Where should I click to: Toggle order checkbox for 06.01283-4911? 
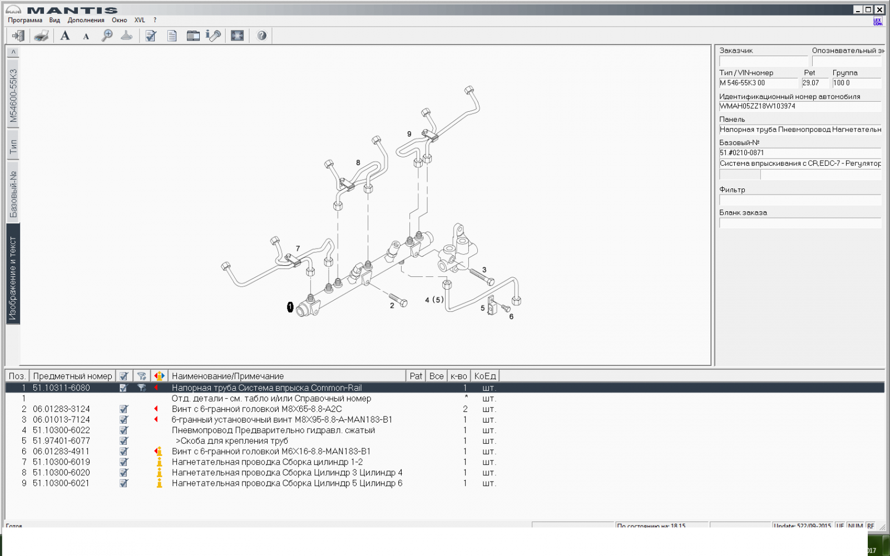click(x=123, y=451)
